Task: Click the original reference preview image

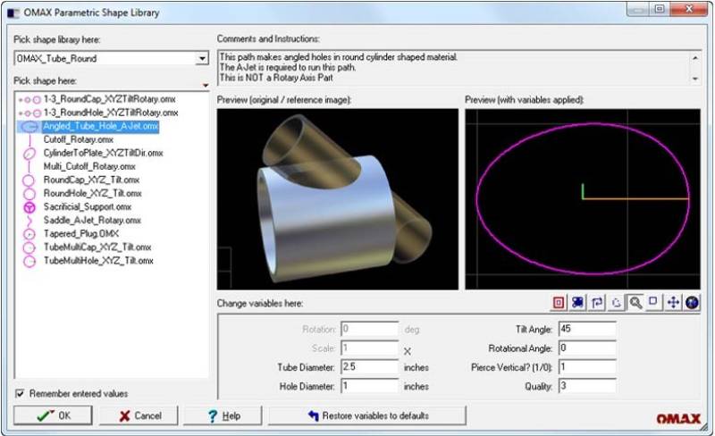Action: (x=338, y=199)
